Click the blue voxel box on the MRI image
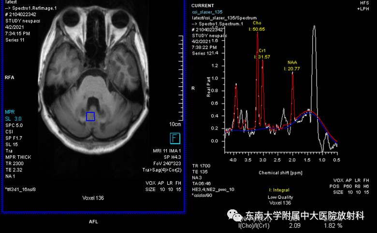This screenshot has height=233, width=377. click(90, 116)
